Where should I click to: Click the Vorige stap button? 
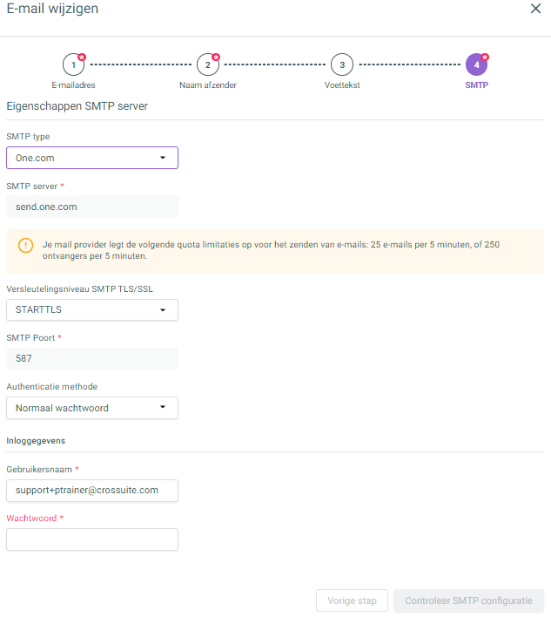352,600
